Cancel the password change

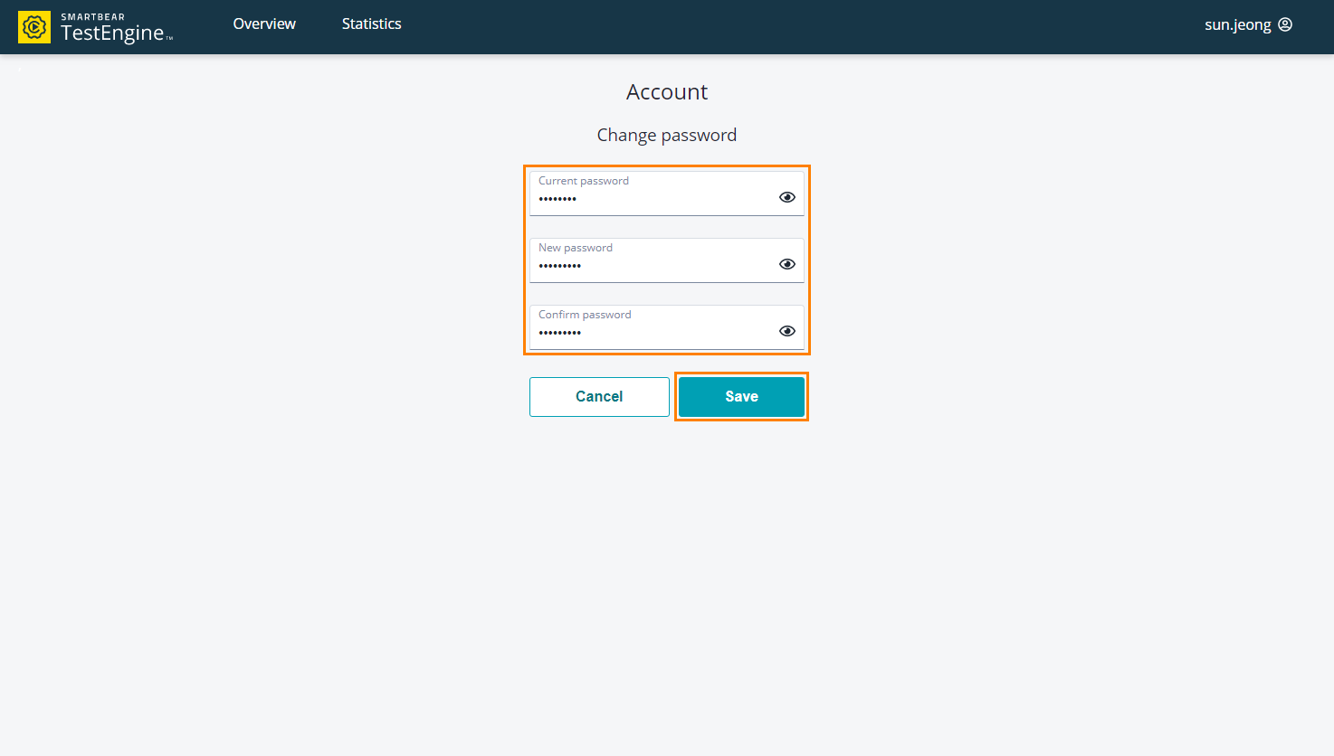point(599,397)
